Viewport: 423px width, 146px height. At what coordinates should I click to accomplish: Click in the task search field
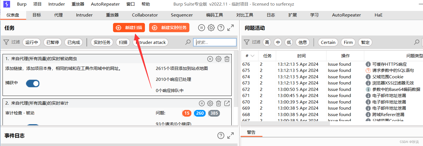215,43
